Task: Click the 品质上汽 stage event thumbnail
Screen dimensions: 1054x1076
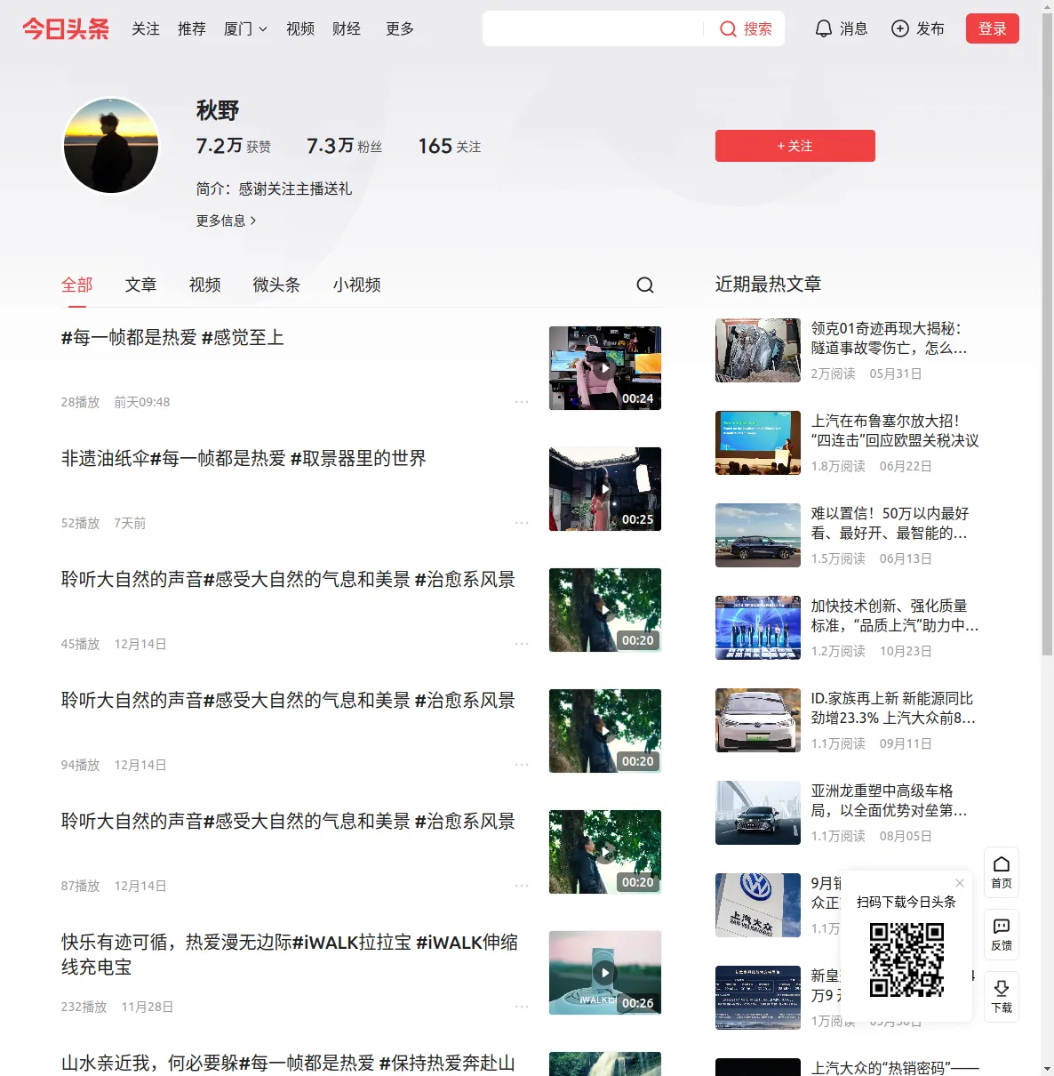Action: point(758,628)
